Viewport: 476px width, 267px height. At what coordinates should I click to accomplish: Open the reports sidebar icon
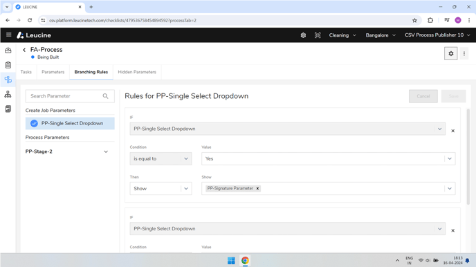pyautogui.click(x=8, y=109)
